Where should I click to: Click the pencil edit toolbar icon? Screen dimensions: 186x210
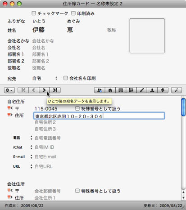[141, 90]
